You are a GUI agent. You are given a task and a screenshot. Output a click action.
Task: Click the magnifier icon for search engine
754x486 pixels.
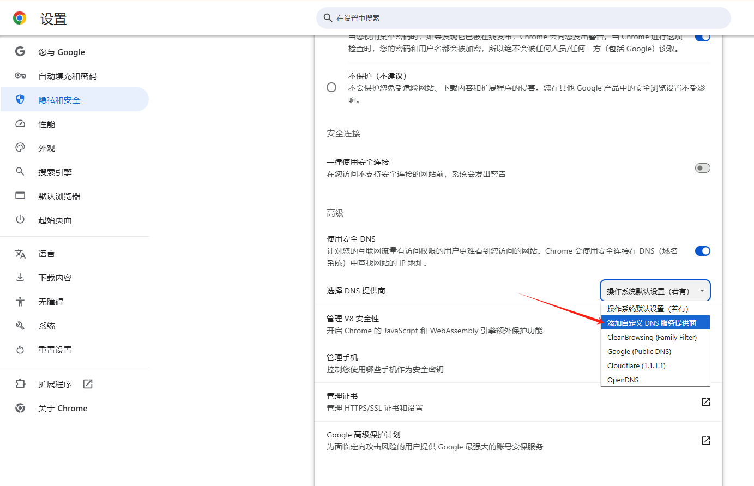coord(20,171)
